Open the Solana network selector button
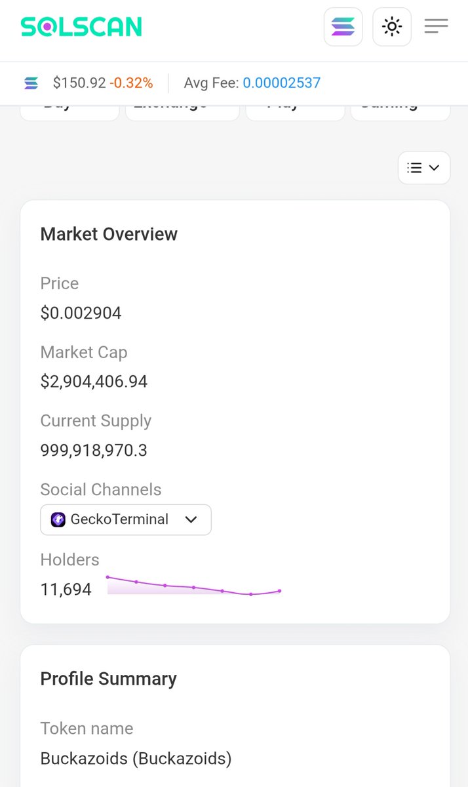Screen dimensions: 468x787 343,27
